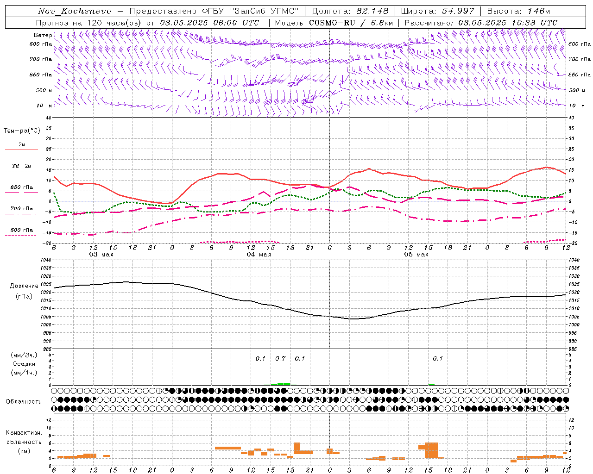This screenshot has height=474, width=593.
Task: Click the Облачность cloud cover label
Action: click(x=24, y=401)
